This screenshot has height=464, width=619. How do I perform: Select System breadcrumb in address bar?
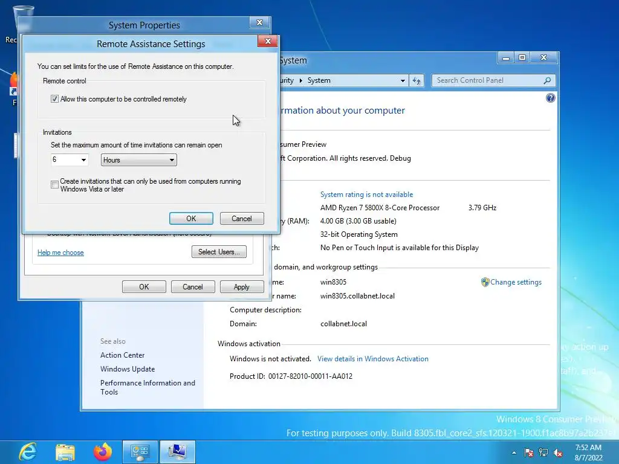319,80
